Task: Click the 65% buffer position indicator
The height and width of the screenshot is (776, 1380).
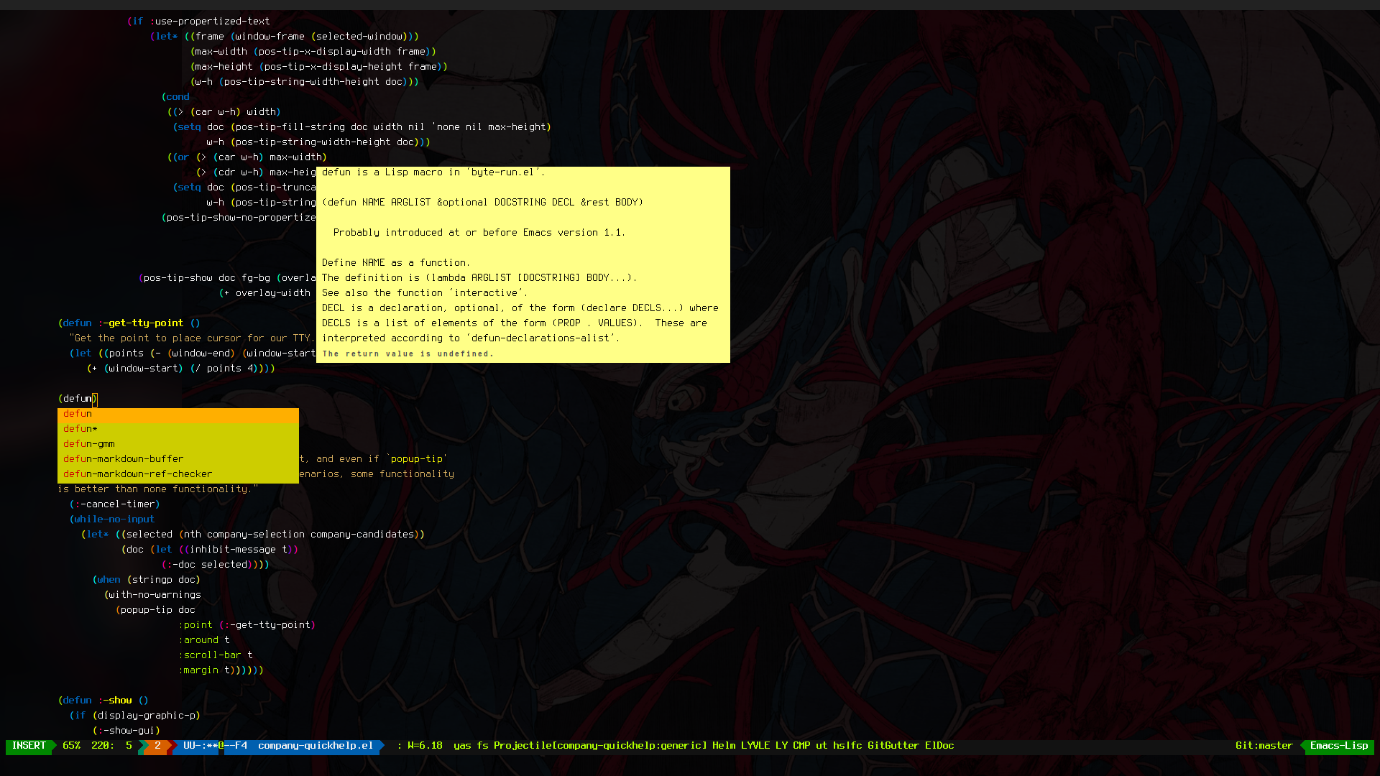Action: pos(71,746)
